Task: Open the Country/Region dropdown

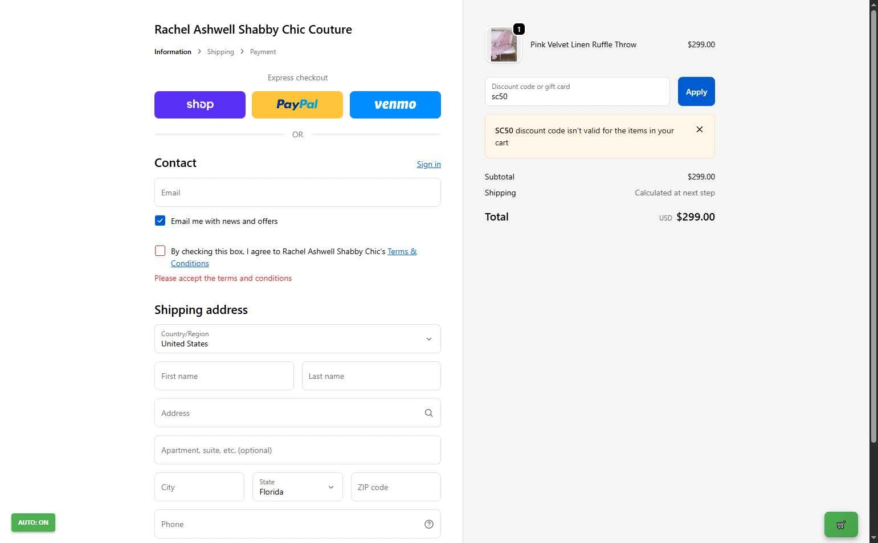Action: point(297,339)
